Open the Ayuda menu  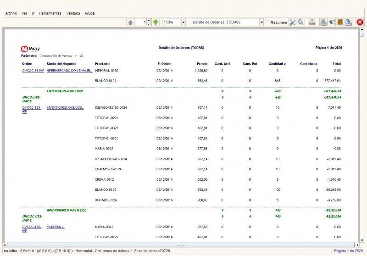(89, 13)
